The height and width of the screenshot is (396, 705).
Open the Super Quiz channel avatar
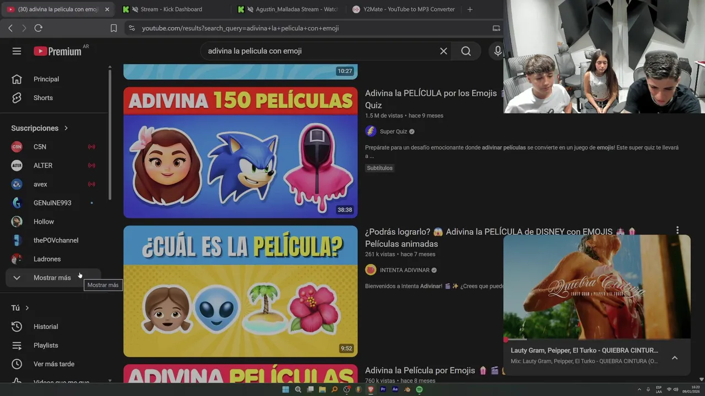[x=371, y=131]
